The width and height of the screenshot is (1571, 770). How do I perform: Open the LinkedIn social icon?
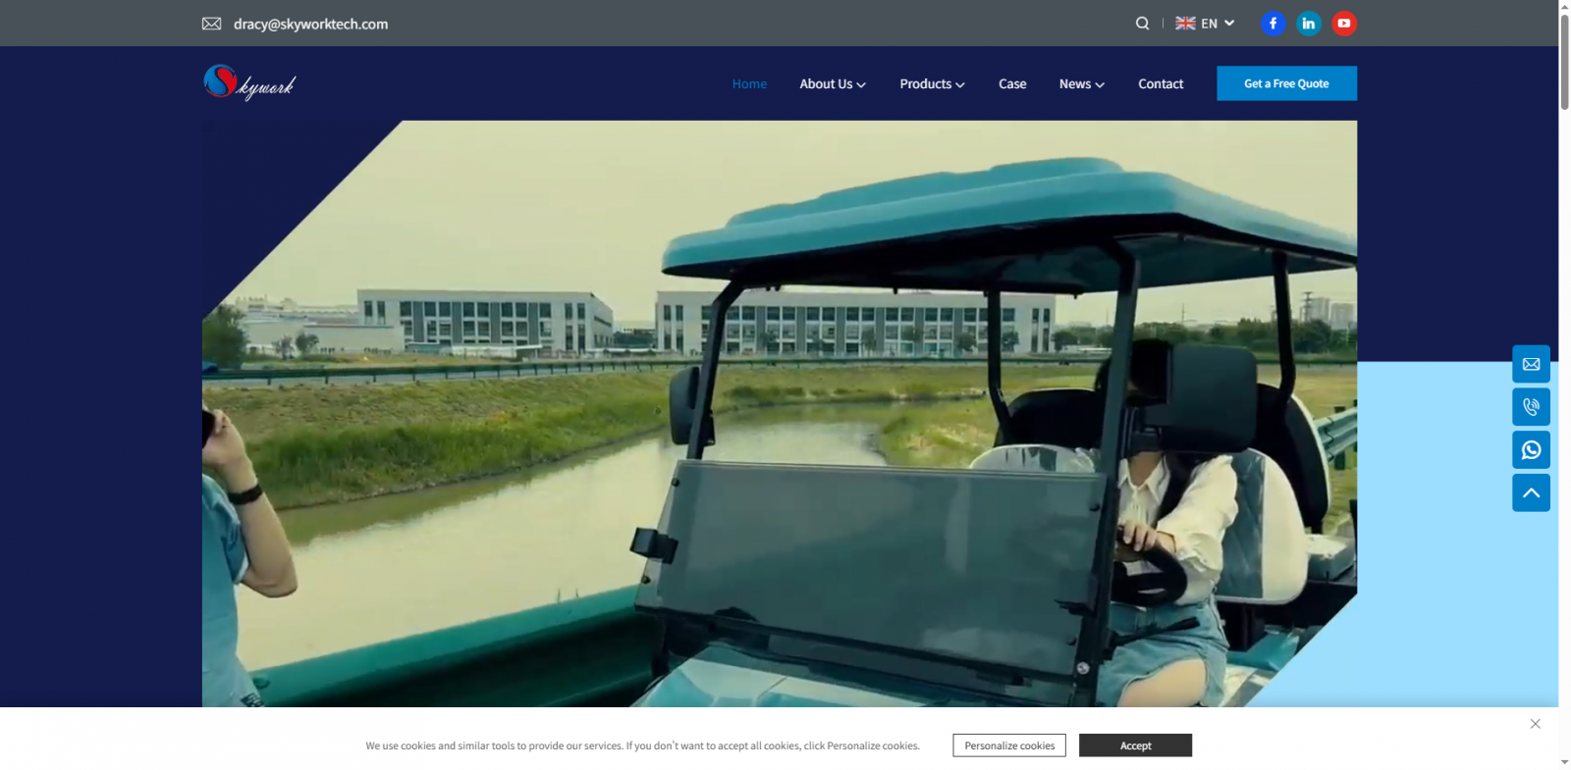coord(1308,24)
